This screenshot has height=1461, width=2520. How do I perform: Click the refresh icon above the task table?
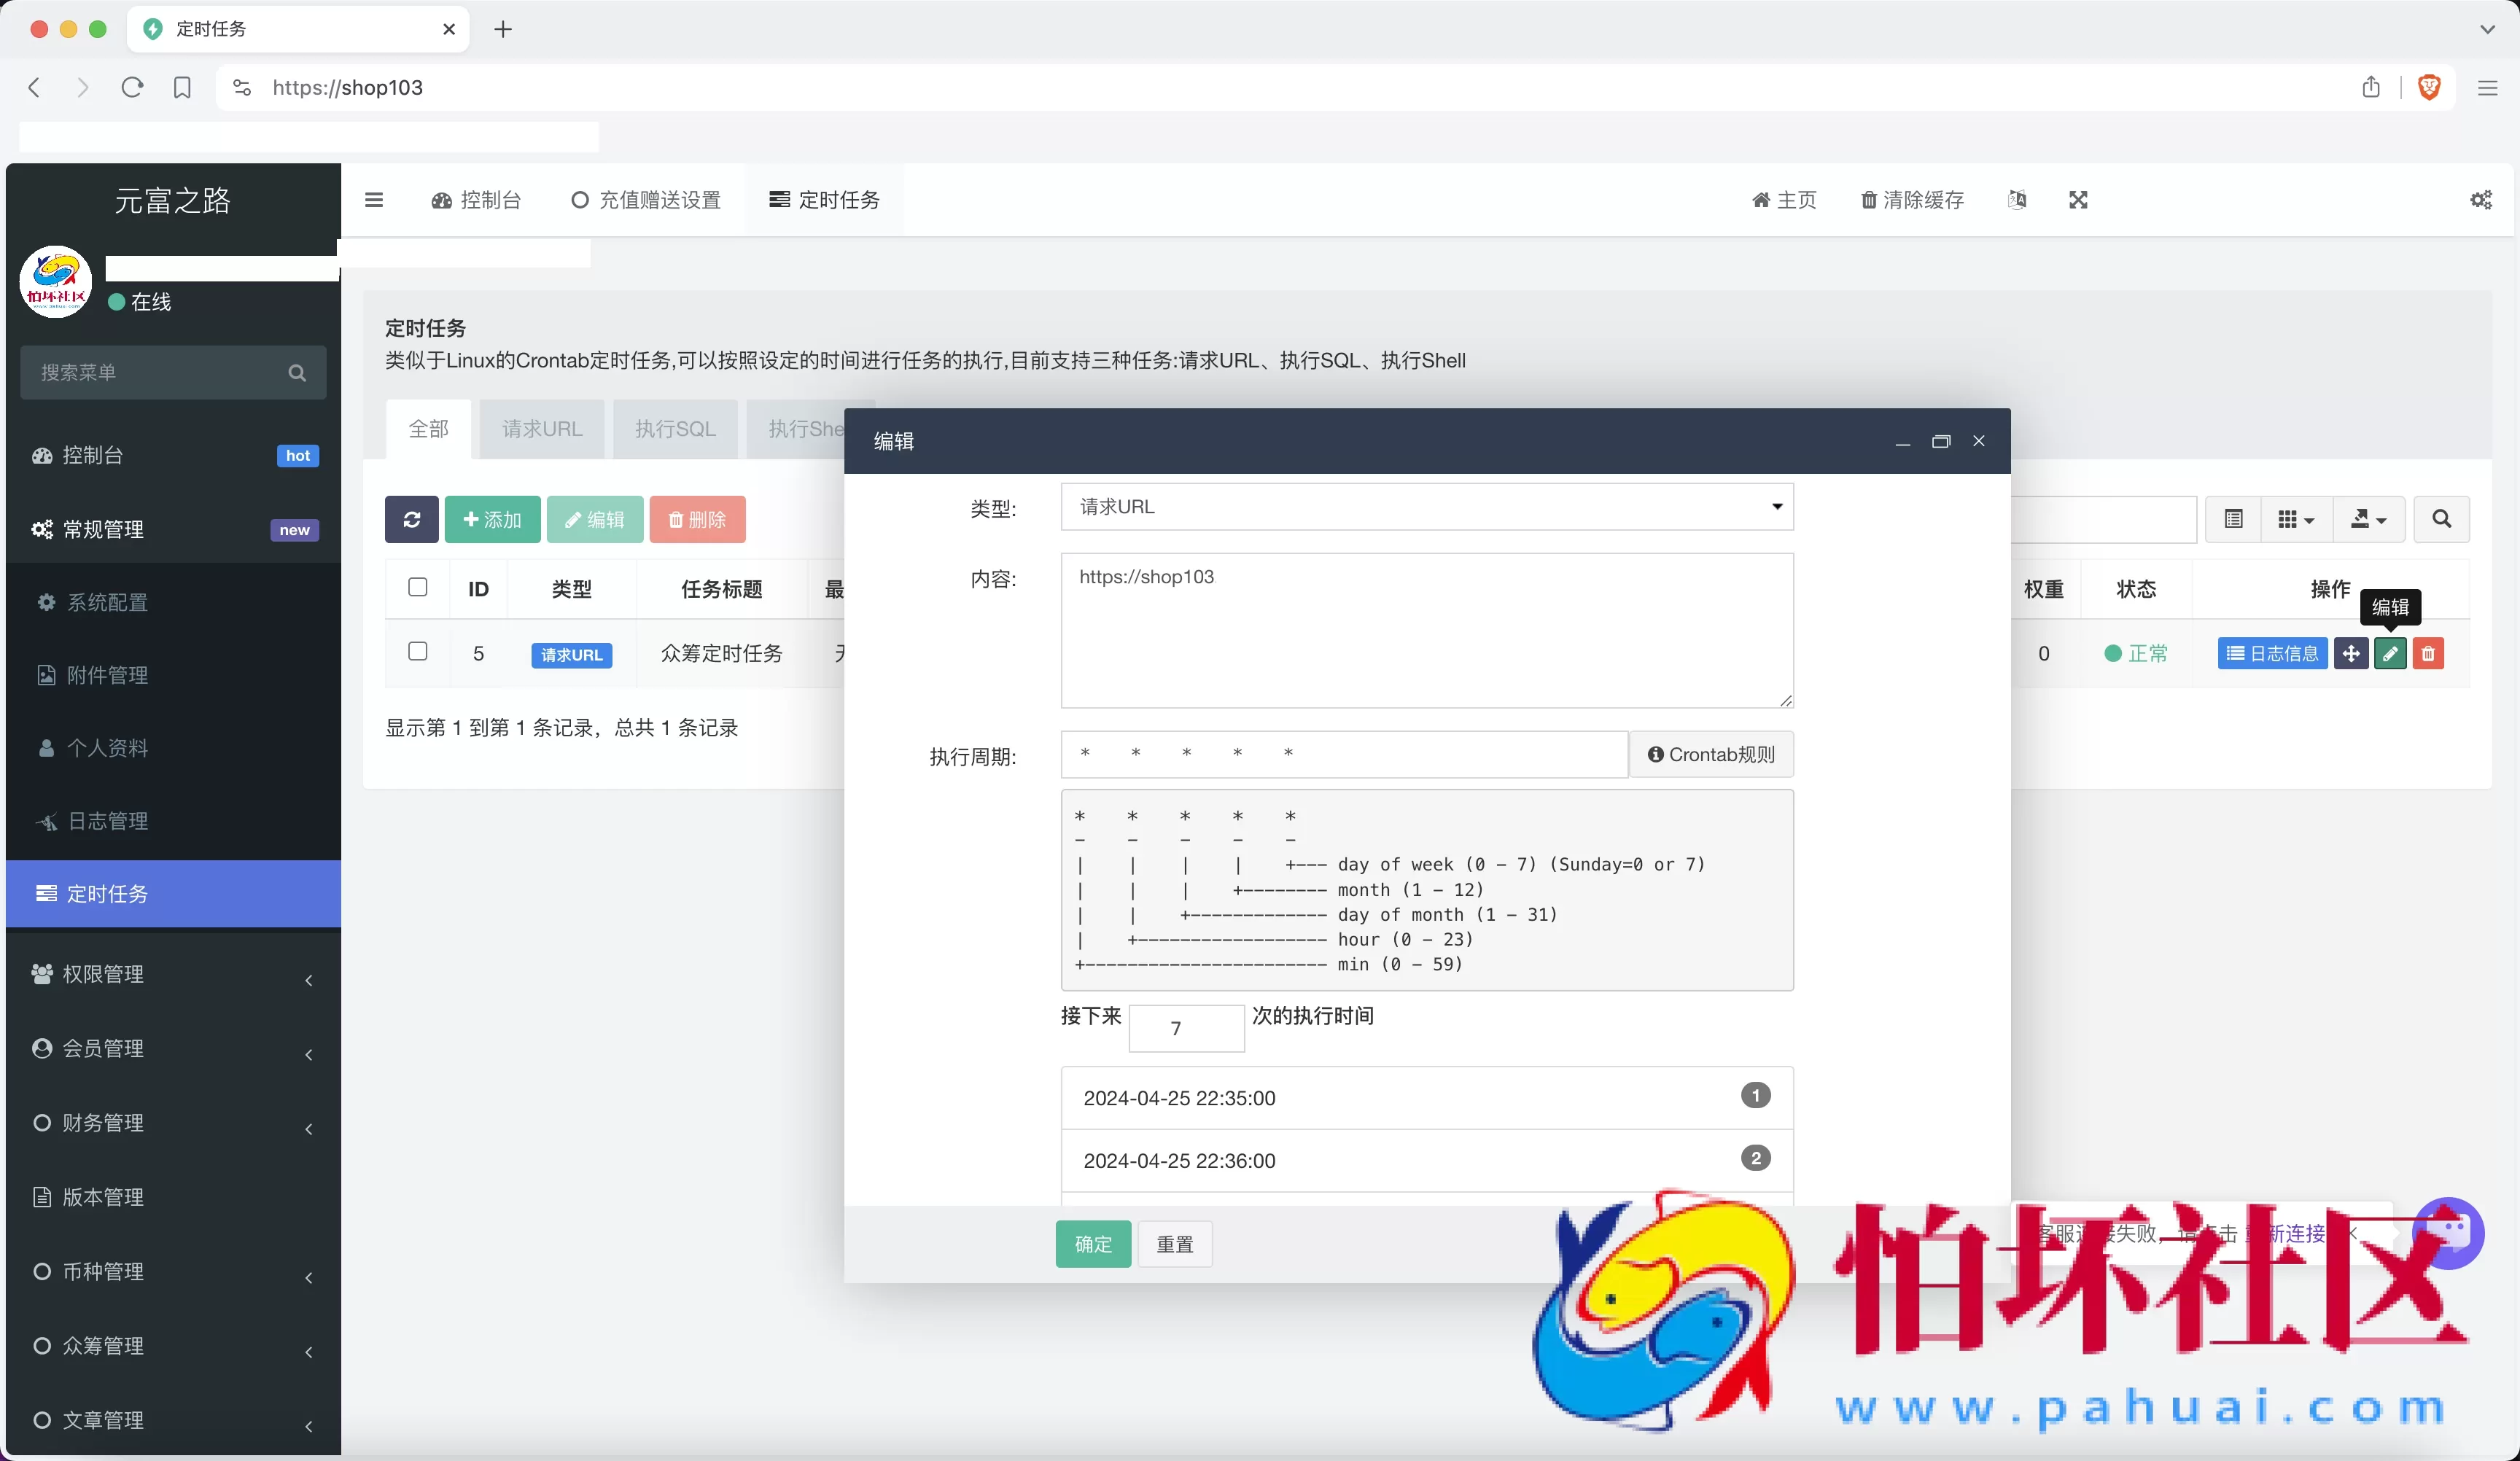[411, 519]
